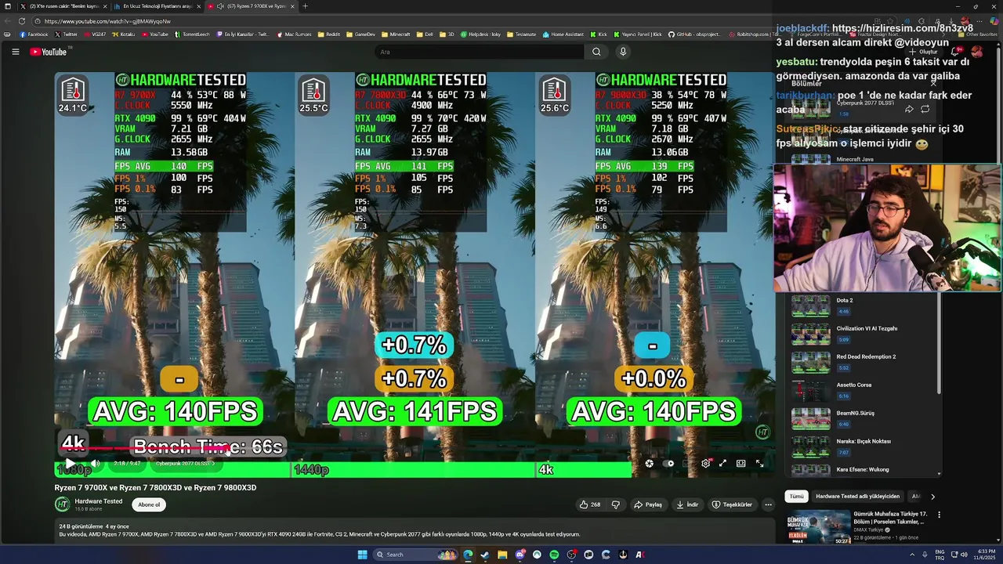The height and width of the screenshot is (564, 1003).
Task: Open the Cyberpunk 2077 DLSS chapter chip
Action: (185, 464)
